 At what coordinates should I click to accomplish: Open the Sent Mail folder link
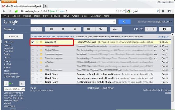[x=9, y=51]
